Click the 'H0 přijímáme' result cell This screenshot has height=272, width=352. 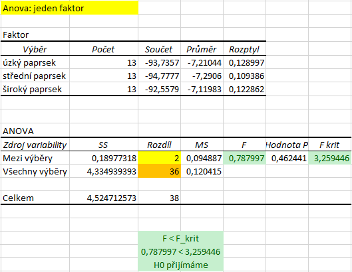click(x=181, y=265)
